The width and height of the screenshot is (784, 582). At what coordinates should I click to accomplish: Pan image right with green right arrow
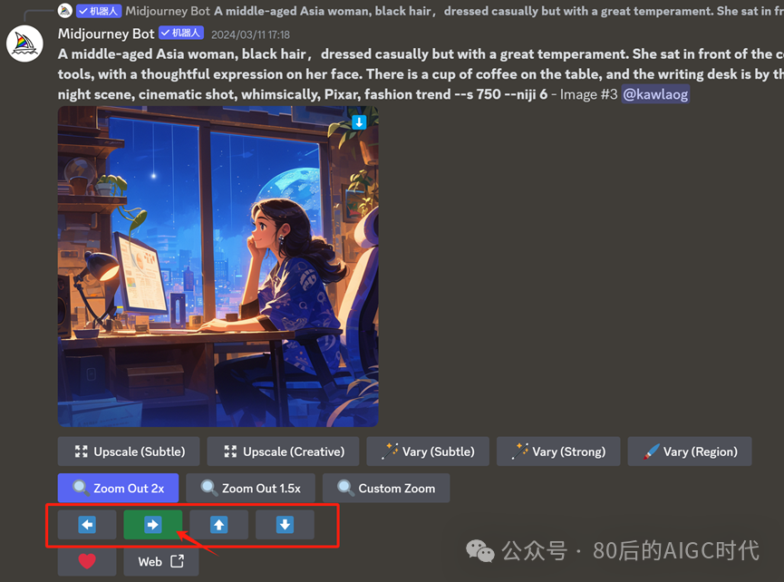153,525
